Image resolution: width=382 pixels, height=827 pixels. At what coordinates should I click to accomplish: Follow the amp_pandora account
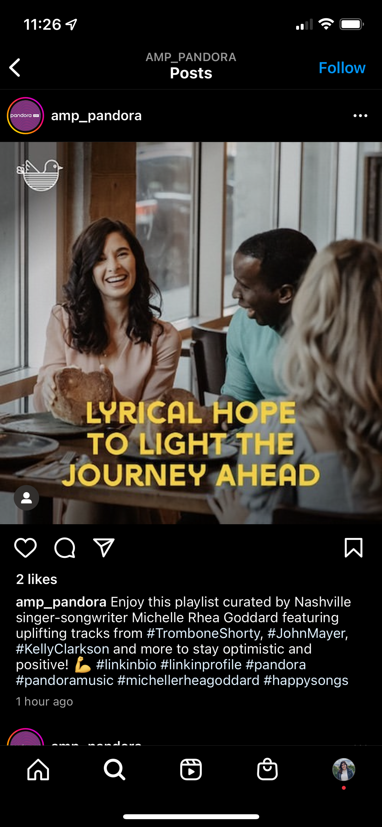pyautogui.click(x=342, y=68)
